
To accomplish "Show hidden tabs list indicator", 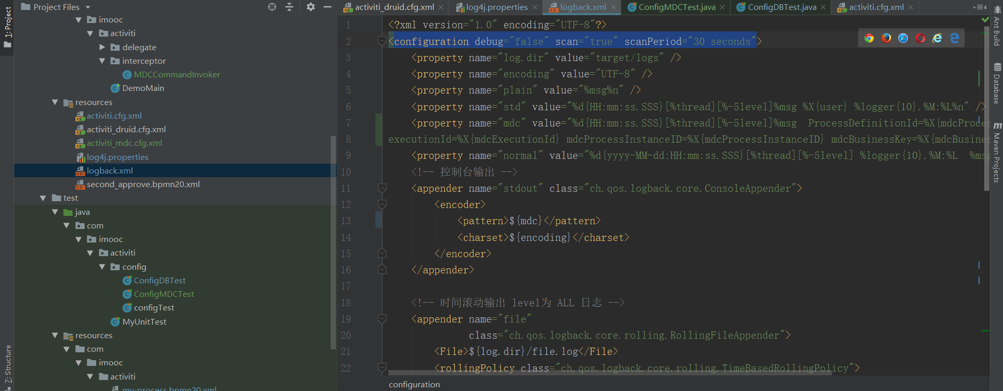I will 980,7.
